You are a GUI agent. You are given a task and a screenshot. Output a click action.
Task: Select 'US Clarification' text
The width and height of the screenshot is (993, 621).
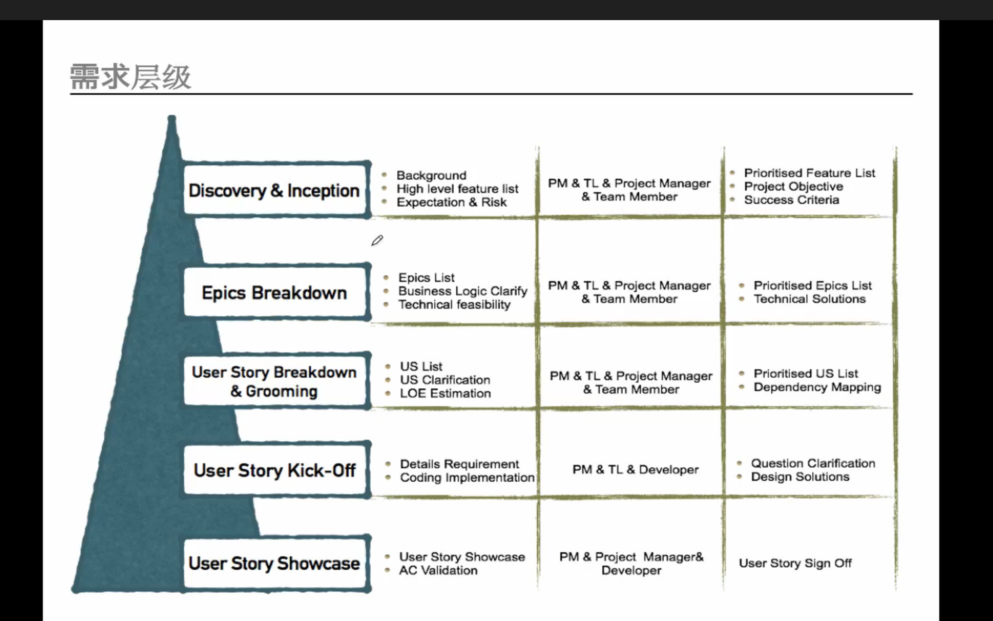(445, 380)
